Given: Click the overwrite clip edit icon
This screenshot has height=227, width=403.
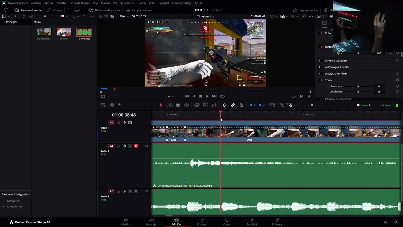Looking at the screenshot, I should point(205,105).
